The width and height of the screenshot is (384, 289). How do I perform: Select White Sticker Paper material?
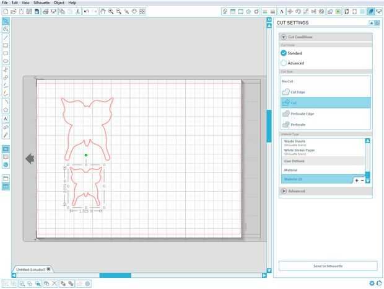(x=323, y=152)
